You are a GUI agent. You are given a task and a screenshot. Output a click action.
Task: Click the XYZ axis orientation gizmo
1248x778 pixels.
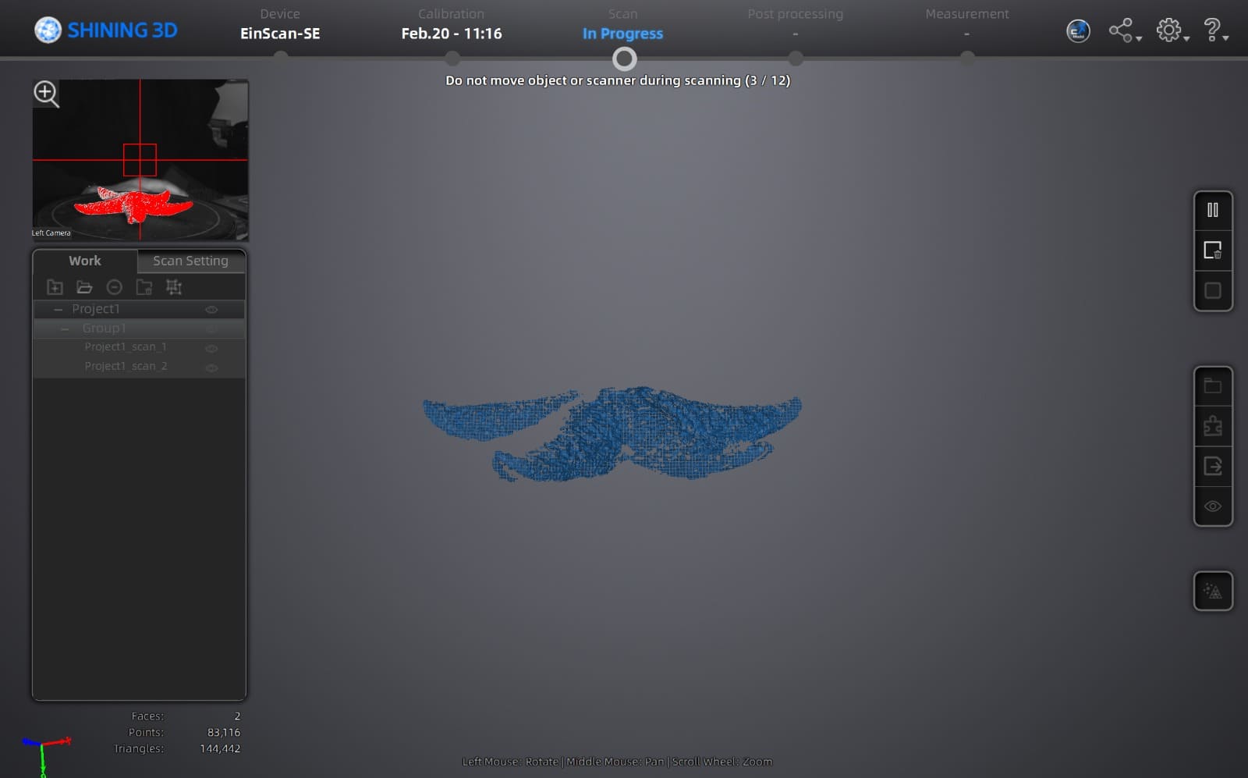(x=44, y=755)
